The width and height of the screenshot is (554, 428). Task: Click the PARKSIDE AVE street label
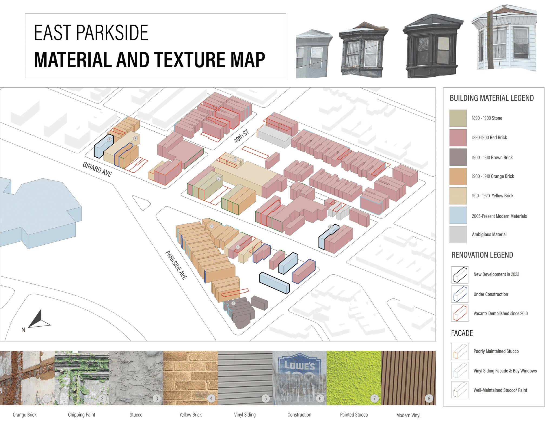176,265
